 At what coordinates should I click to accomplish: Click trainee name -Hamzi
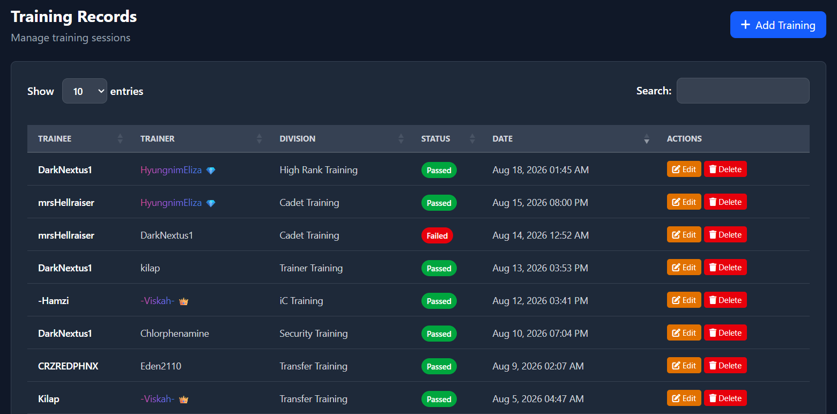[x=54, y=301]
